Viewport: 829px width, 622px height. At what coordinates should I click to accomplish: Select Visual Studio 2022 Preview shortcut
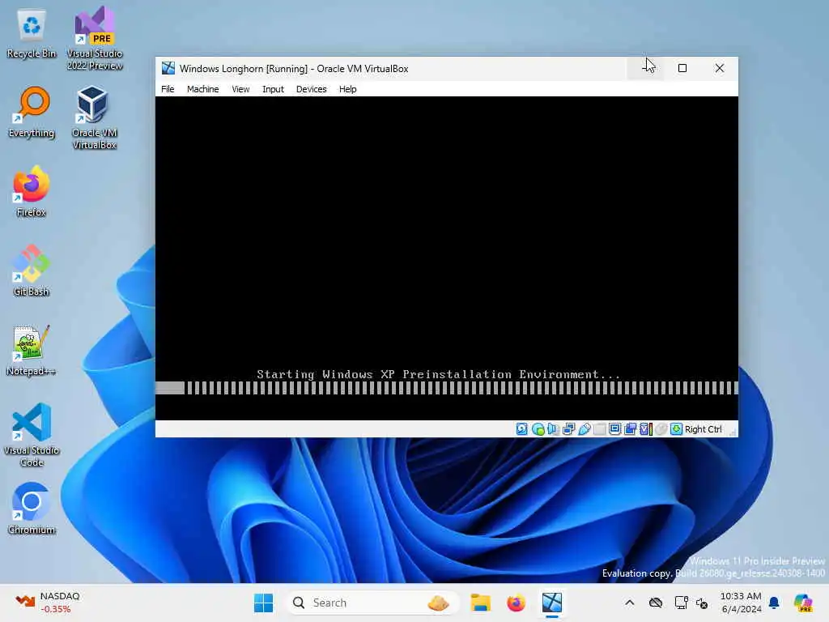click(x=95, y=38)
